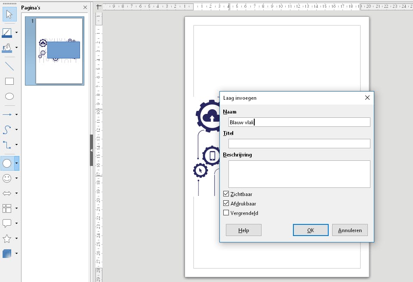Viewport: 413px width, 282px height.
Task: Select the Stars and Banners tool
Action: point(7,239)
